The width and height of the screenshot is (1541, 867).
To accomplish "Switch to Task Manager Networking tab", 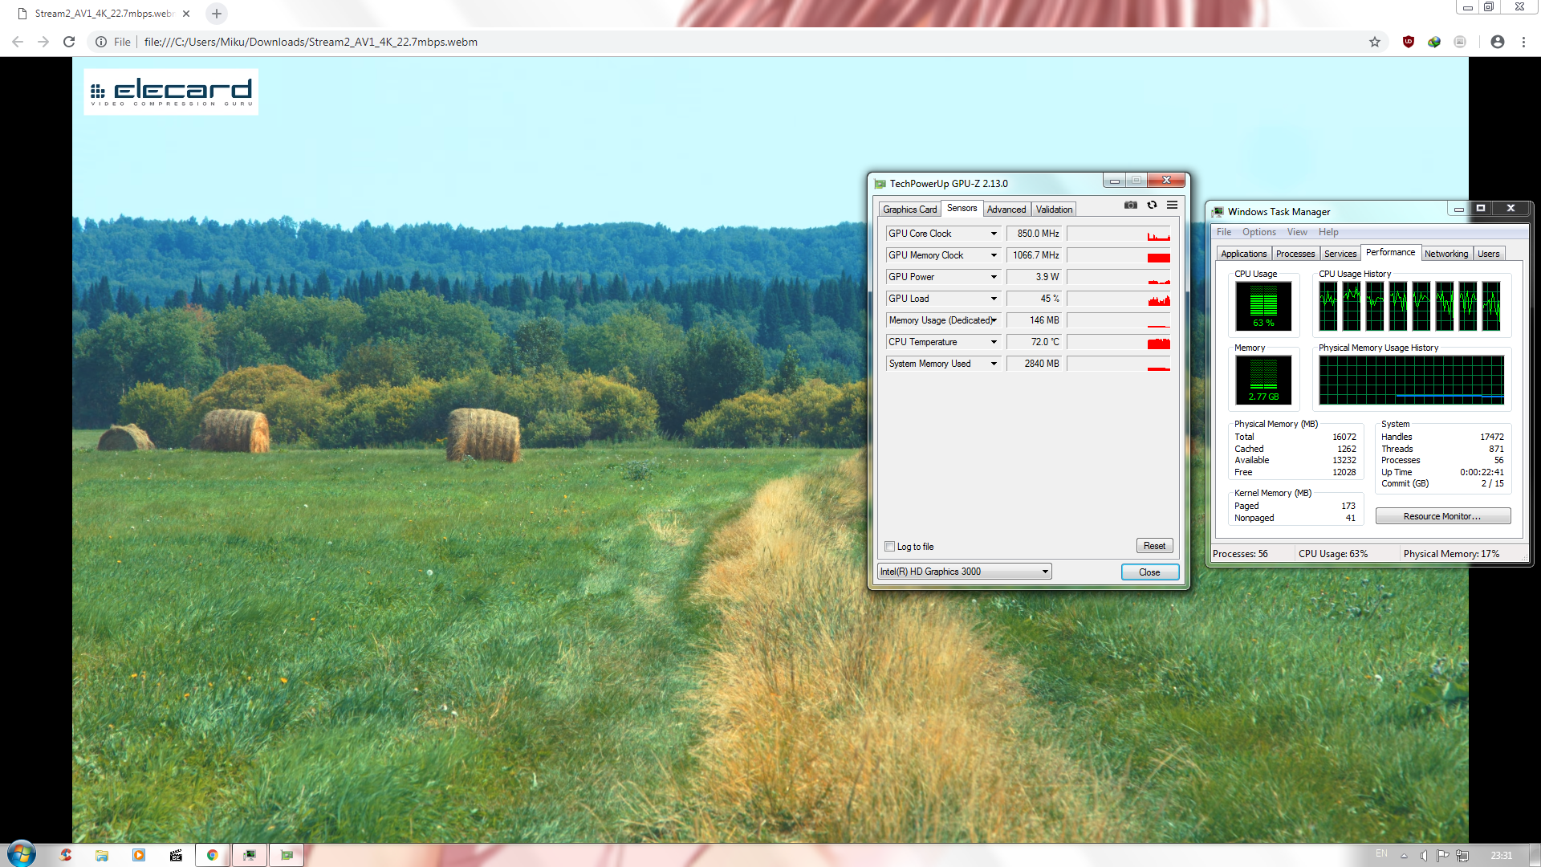I will pos(1446,254).
